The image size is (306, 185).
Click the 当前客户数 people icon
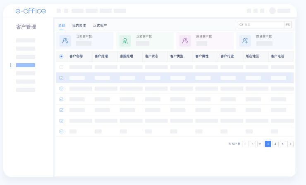point(65,41)
